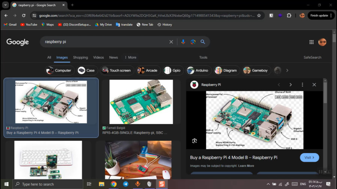Start voice search with the microphone icon
Image resolution: width=337 pixels, height=189 pixels.
[x=183, y=42]
